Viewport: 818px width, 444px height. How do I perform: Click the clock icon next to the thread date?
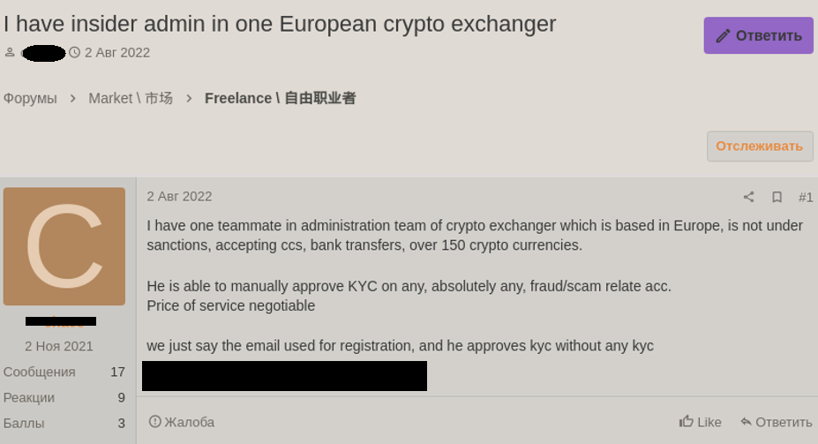pos(75,52)
